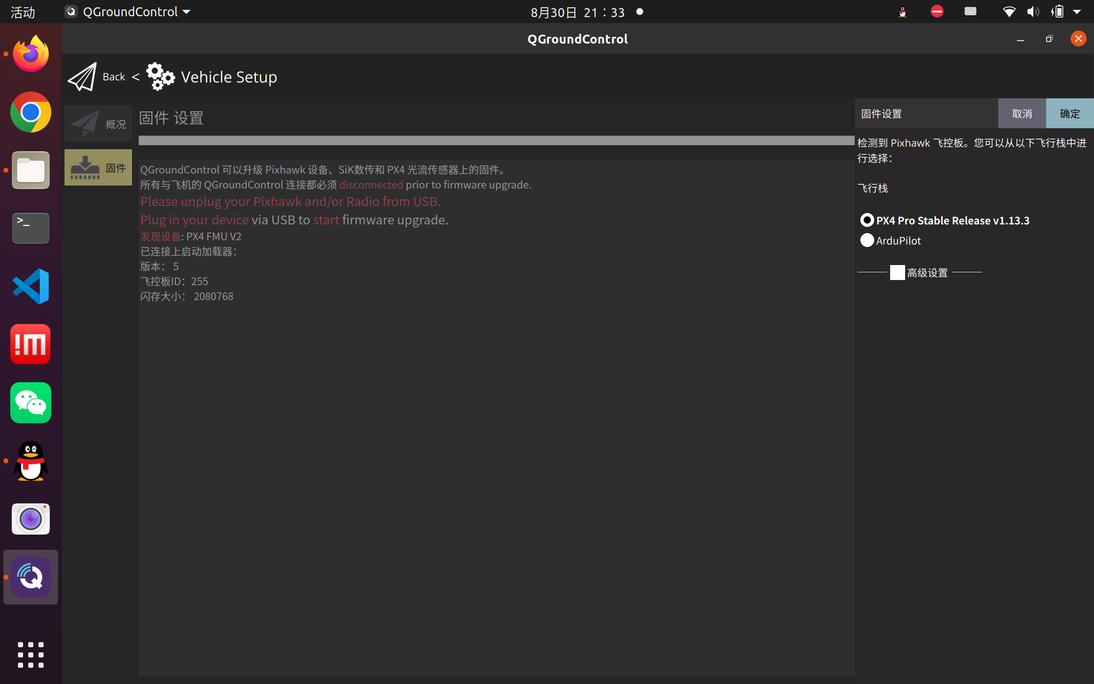1094x684 pixels.
Task: Open WeChat from the dock
Action: pyautogui.click(x=31, y=403)
